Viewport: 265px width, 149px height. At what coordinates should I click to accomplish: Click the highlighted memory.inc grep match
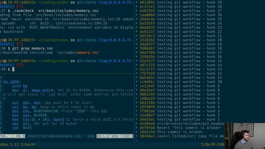point(88,53)
